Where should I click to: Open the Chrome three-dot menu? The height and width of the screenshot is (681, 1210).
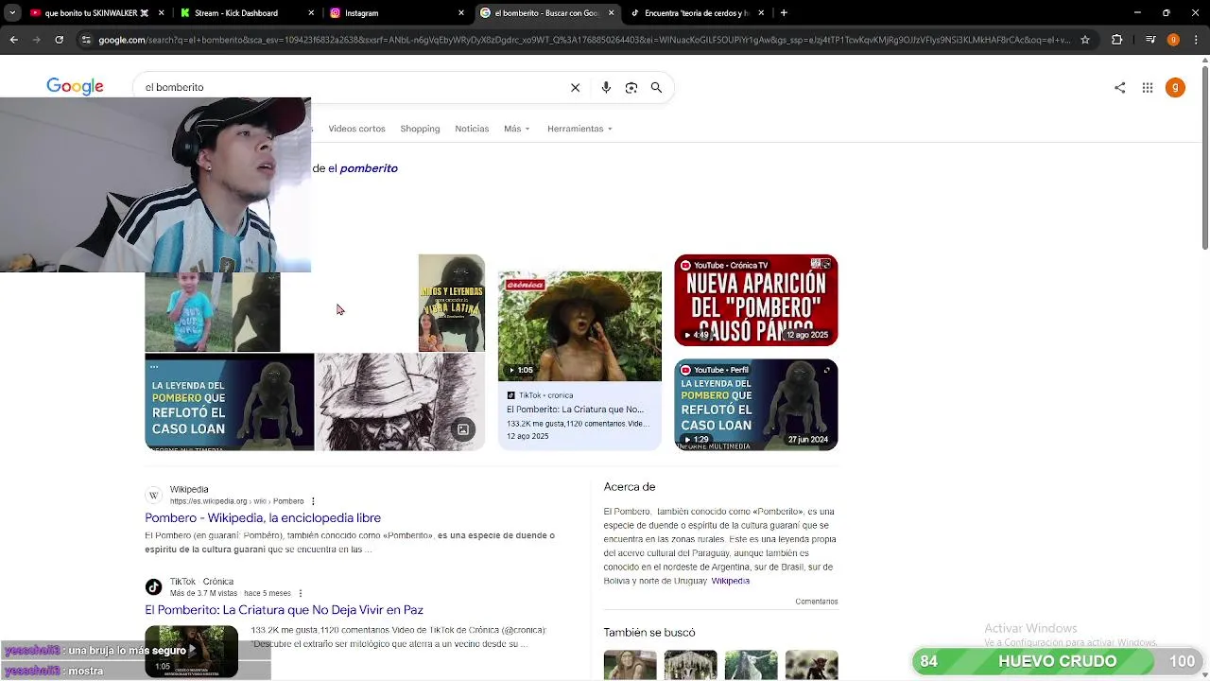1196,40
